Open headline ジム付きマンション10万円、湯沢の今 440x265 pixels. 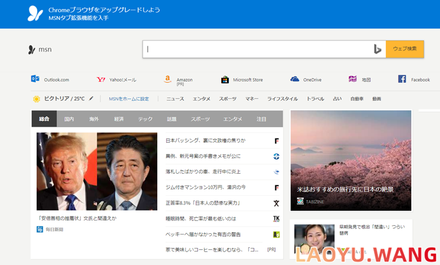[x=205, y=188]
